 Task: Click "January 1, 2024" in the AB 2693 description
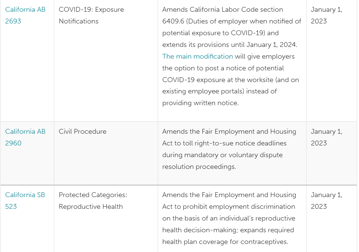(271, 45)
